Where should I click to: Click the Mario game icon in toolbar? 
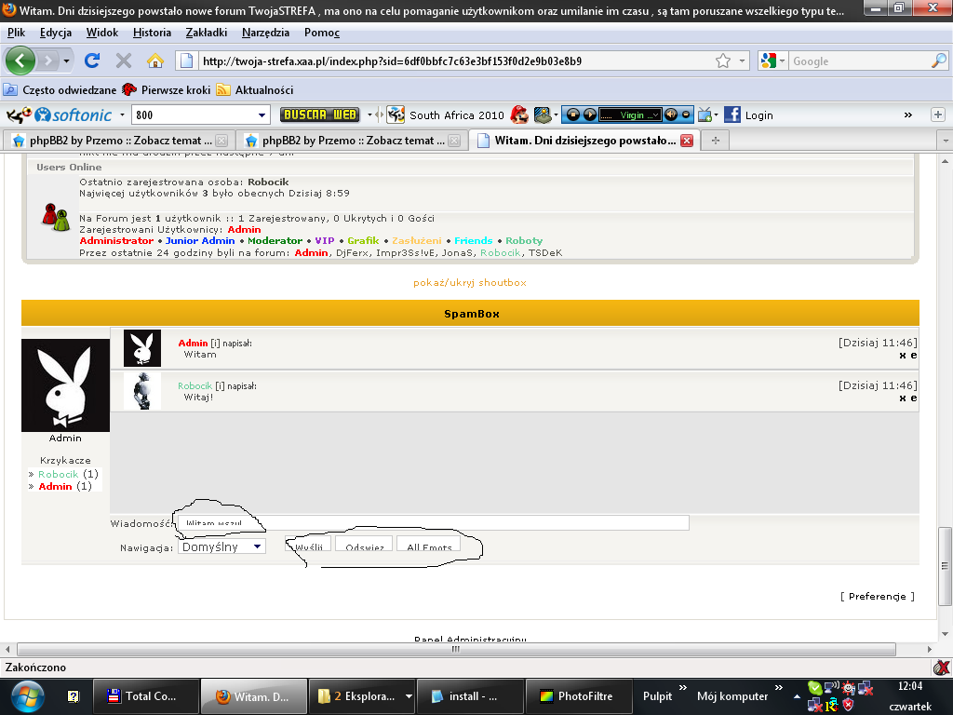pos(519,115)
